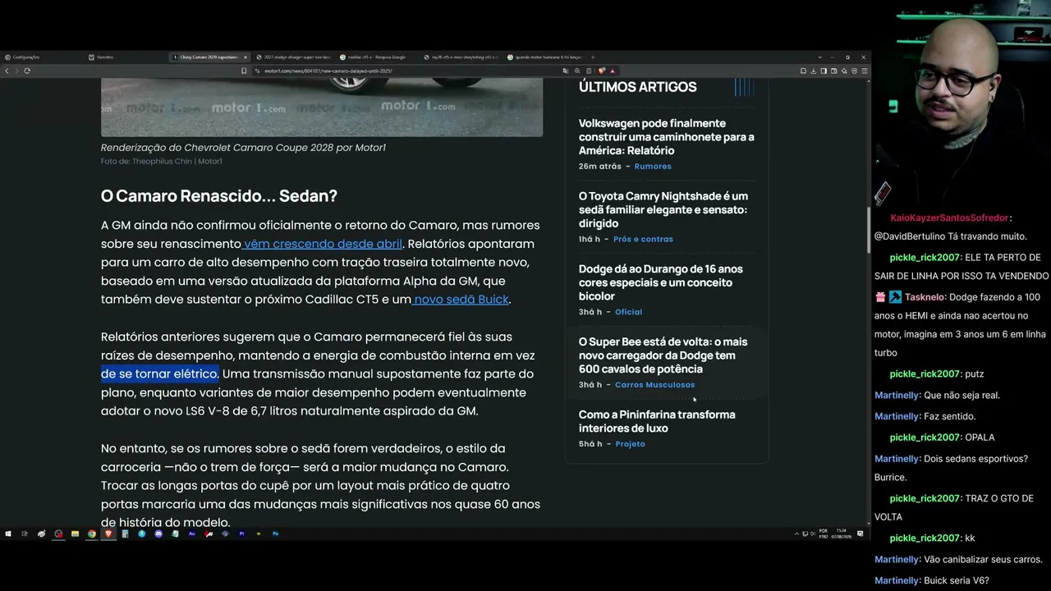Click chat username Tasknelo
Viewport: 1051px width, 591px height.
(925, 297)
